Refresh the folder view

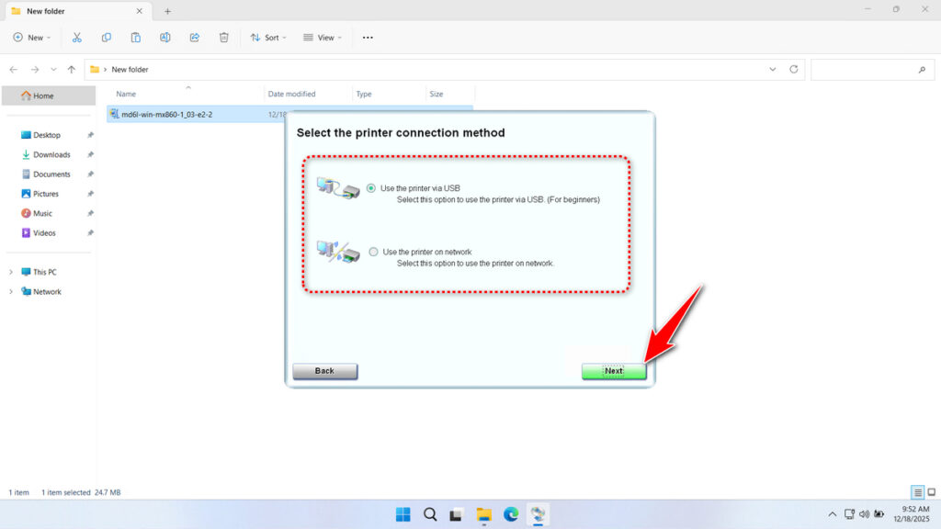(x=794, y=70)
